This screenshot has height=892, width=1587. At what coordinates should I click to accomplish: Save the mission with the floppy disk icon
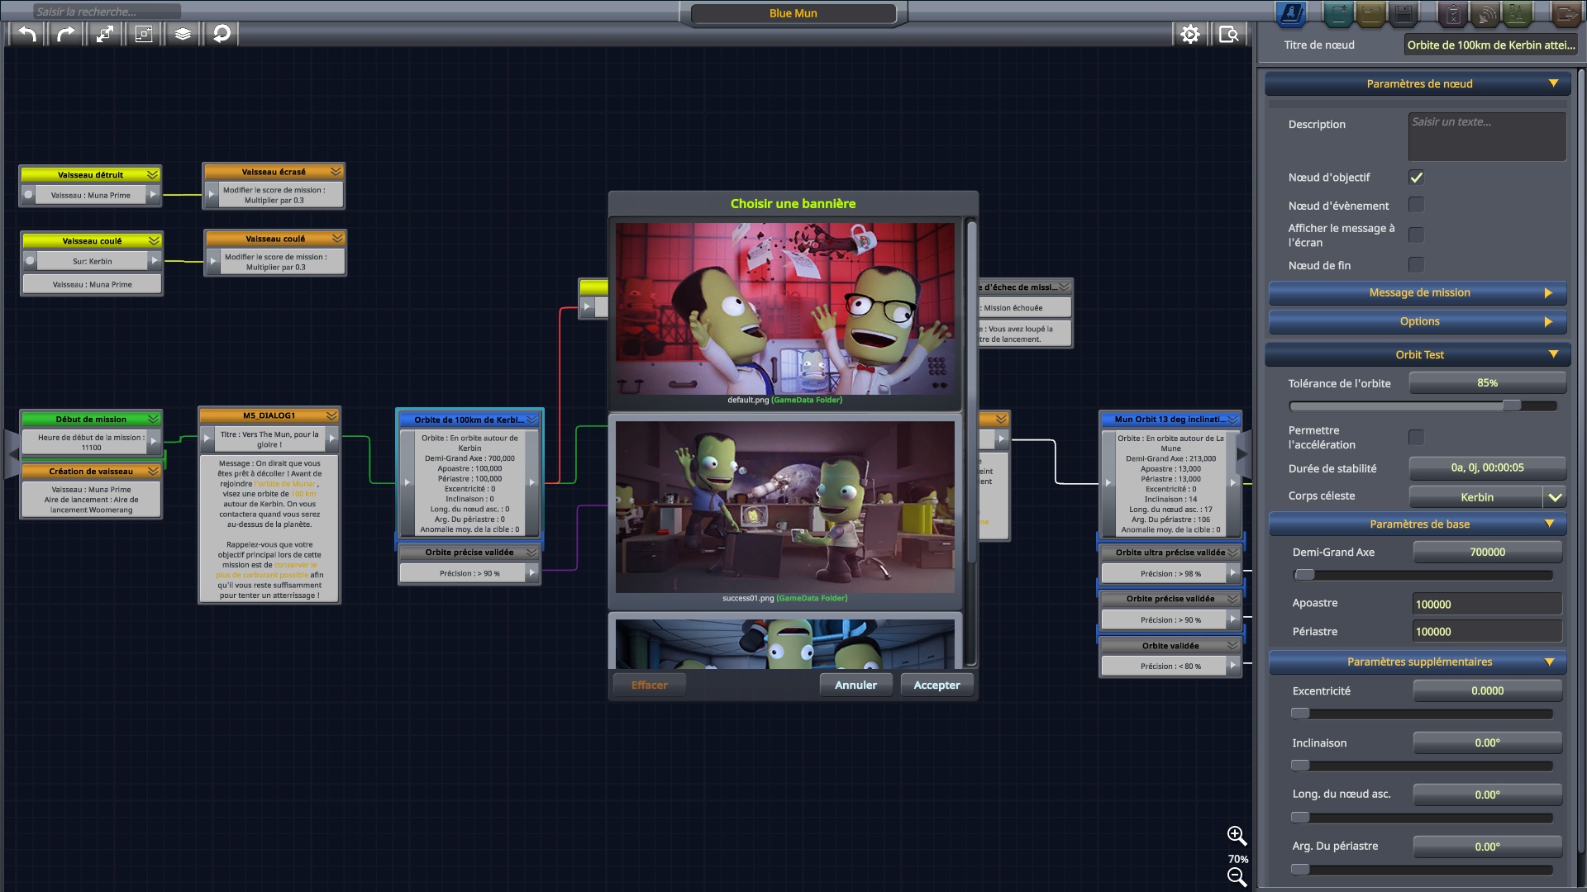click(1403, 13)
